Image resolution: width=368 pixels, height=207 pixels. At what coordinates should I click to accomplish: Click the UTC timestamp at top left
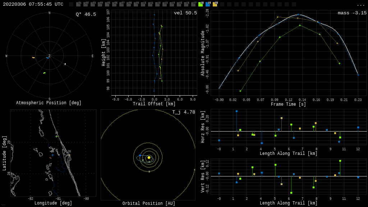33,4
